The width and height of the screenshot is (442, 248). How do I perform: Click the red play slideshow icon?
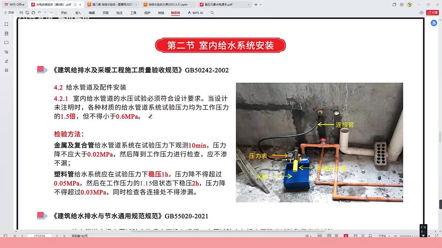point(346,236)
